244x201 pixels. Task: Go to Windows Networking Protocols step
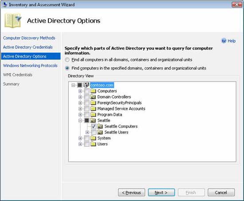[30, 66]
